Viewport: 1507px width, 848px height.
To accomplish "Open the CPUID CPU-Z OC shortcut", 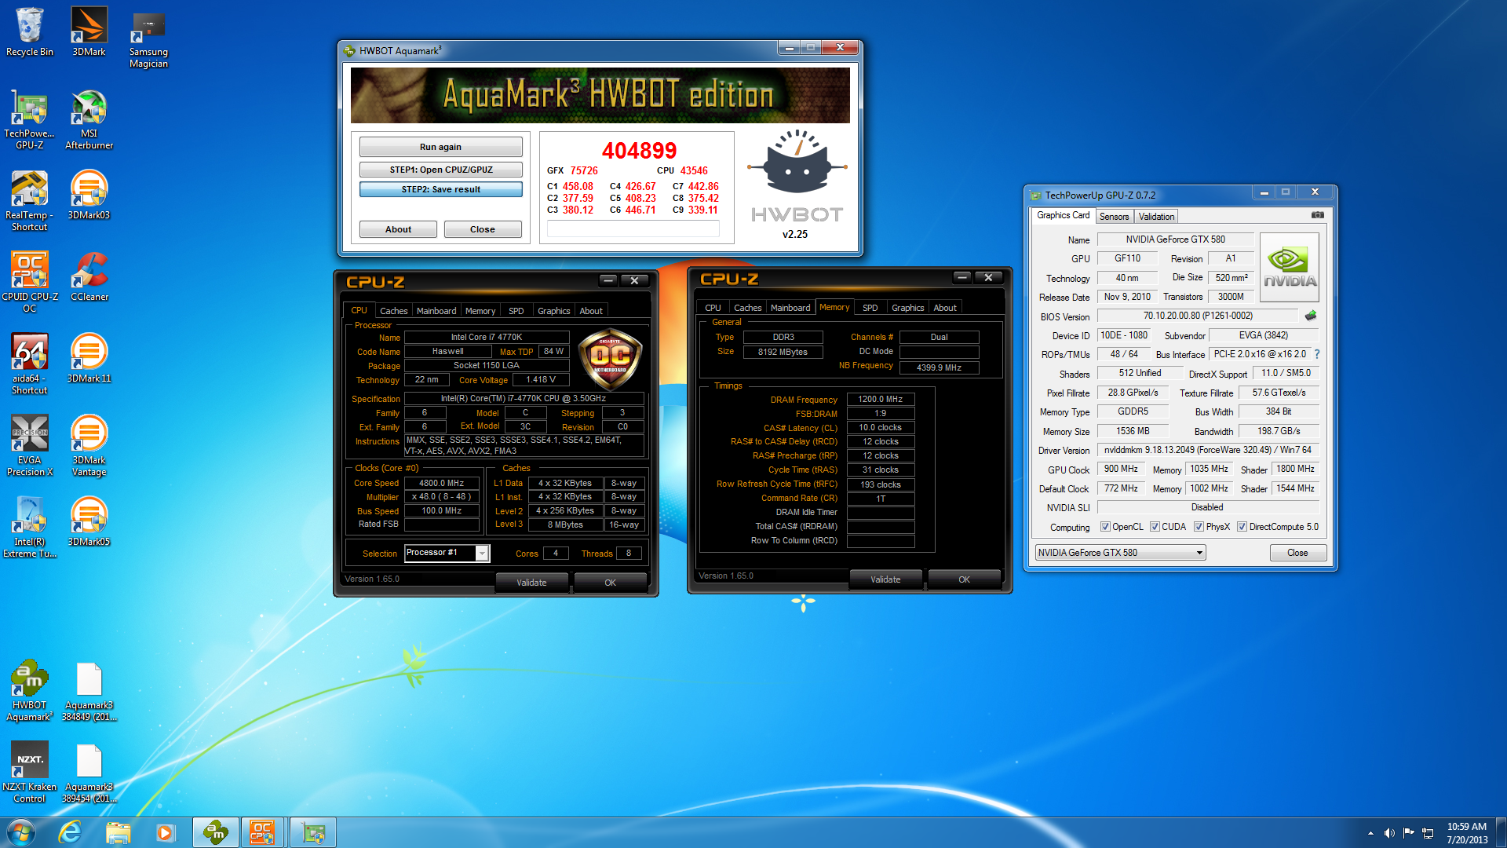I will click(30, 283).
